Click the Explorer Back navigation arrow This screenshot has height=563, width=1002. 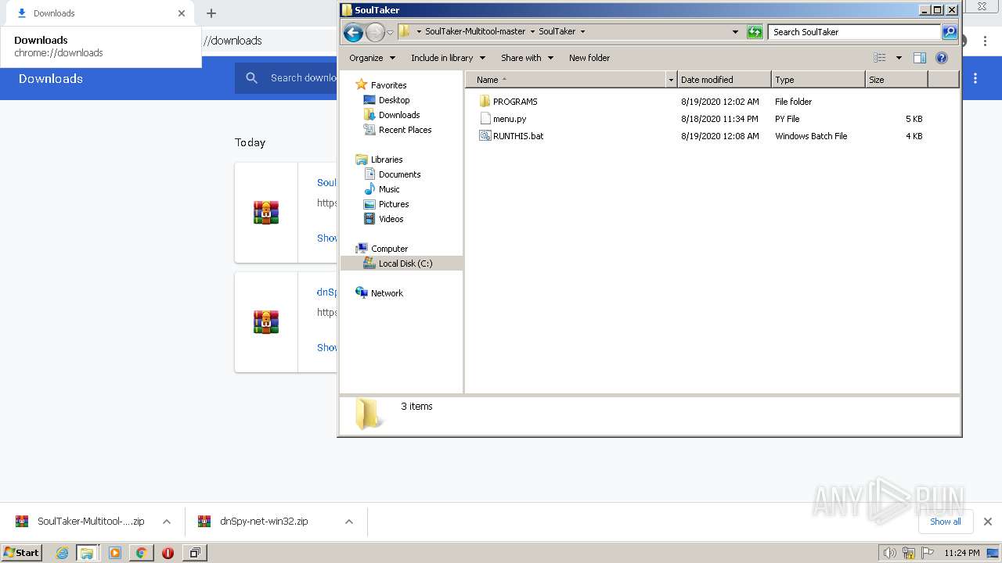pyautogui.click(x=353, y=32)
